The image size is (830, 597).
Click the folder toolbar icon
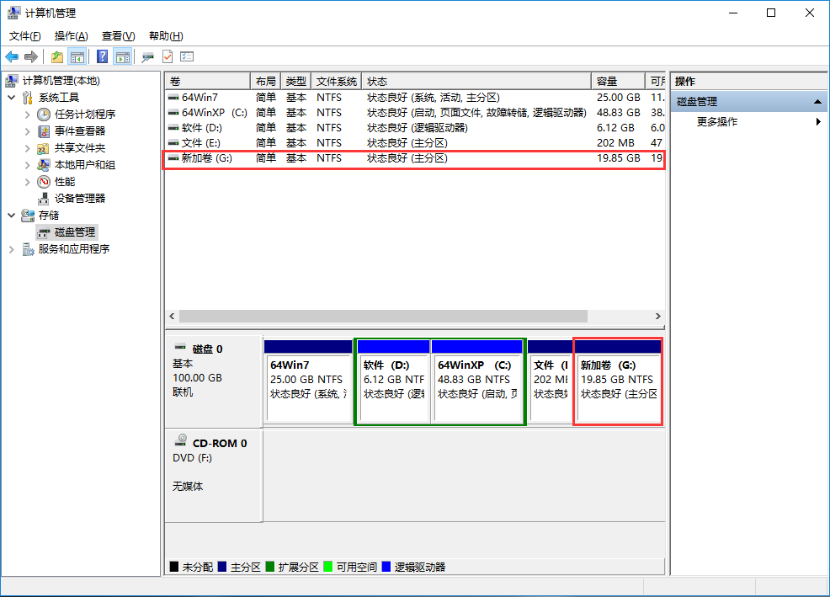(x=56, y=56)
